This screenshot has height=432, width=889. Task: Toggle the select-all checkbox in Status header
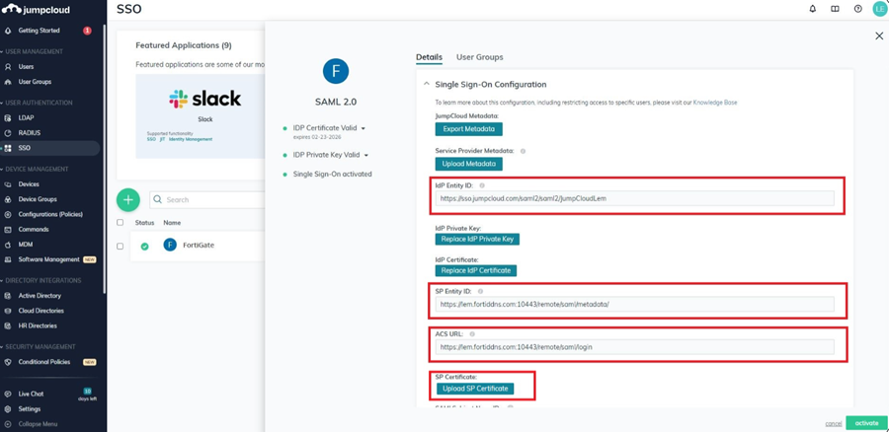pyautogui.click(x=121, y=223)
